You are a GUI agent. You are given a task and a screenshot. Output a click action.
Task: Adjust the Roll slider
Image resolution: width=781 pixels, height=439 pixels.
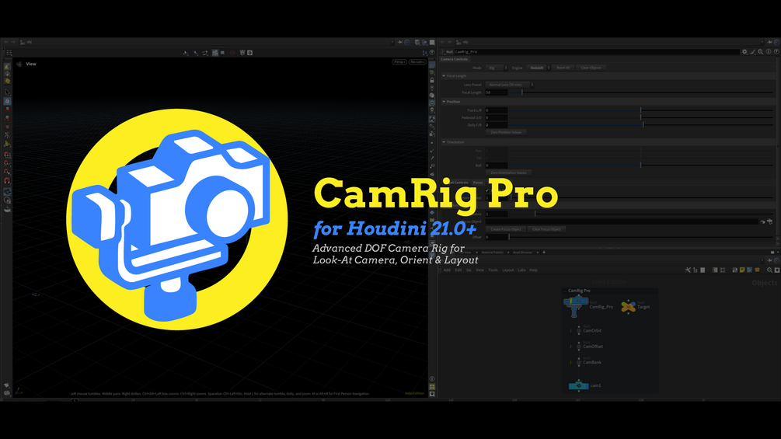tap(641, 165)
